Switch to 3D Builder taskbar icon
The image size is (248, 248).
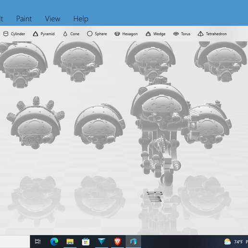tap(133, 241)
